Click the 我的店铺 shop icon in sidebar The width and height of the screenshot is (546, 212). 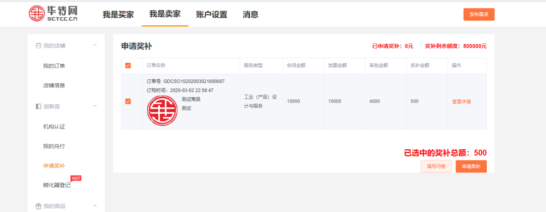[x=38, y=46]
